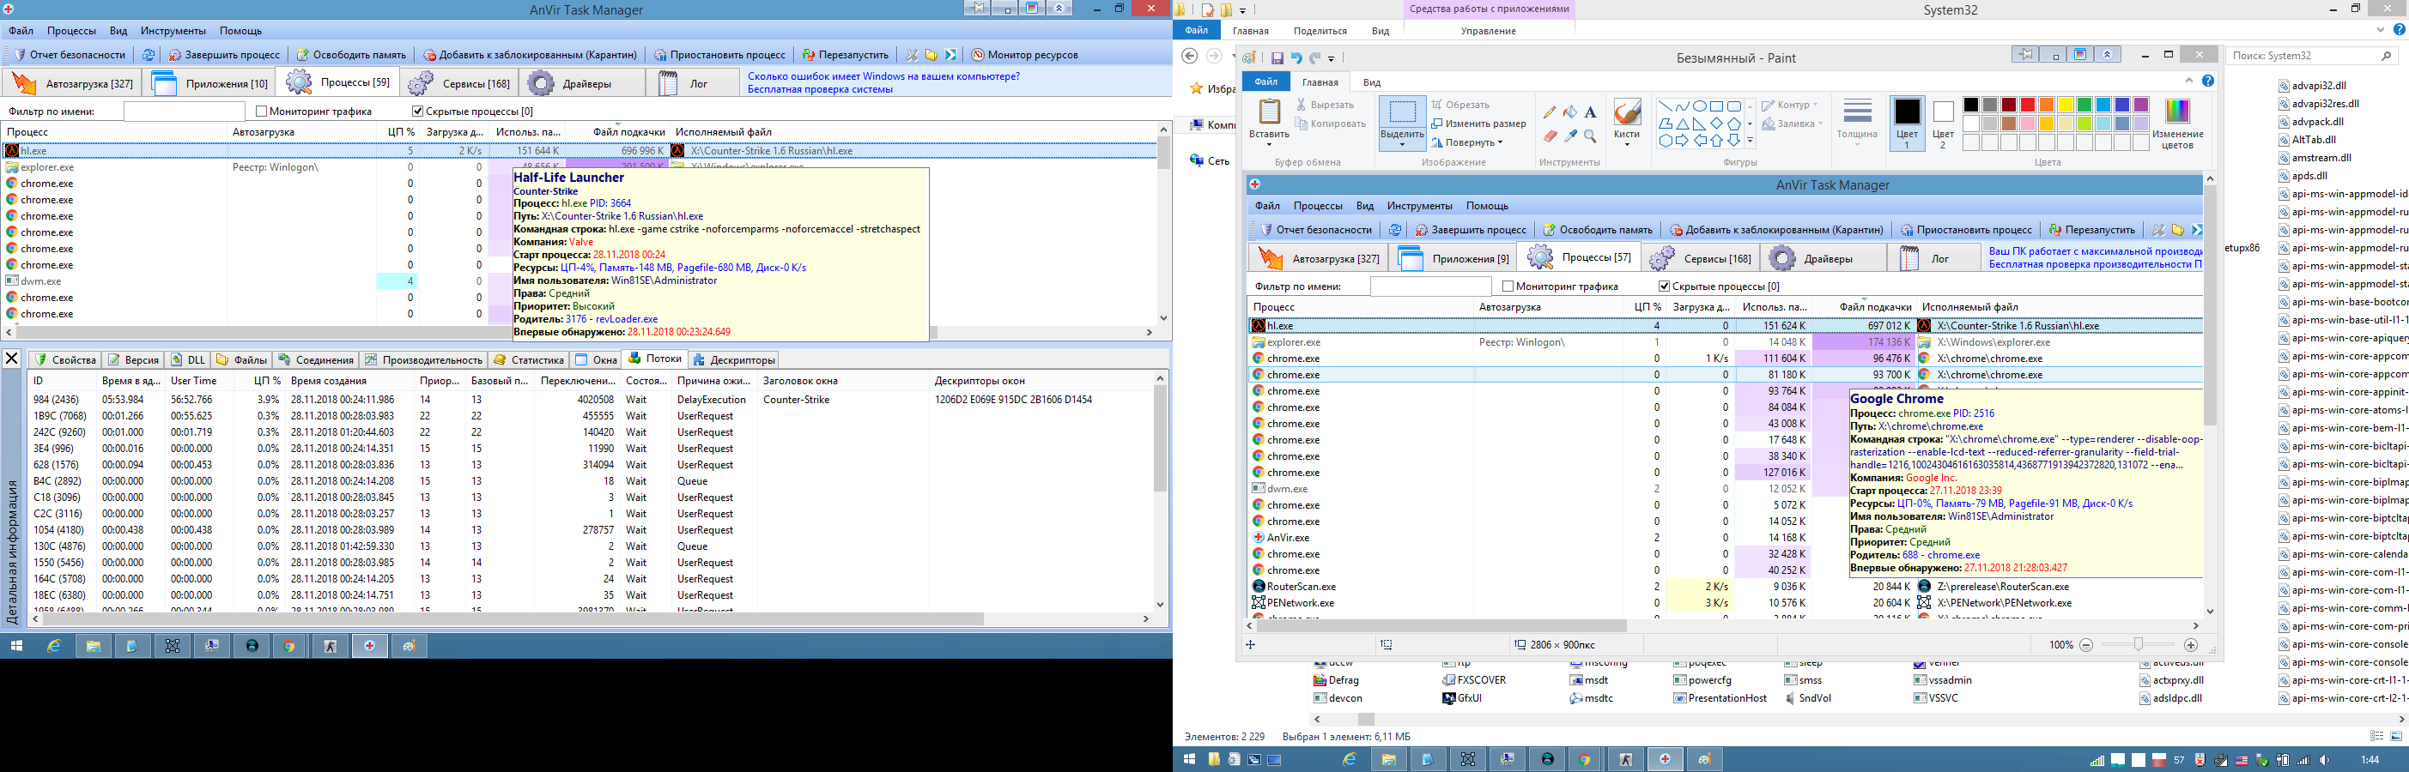This screenshot has height=772, width=2409.
Task: Select the Magnifier tool in Paint
Action: 1590,136
